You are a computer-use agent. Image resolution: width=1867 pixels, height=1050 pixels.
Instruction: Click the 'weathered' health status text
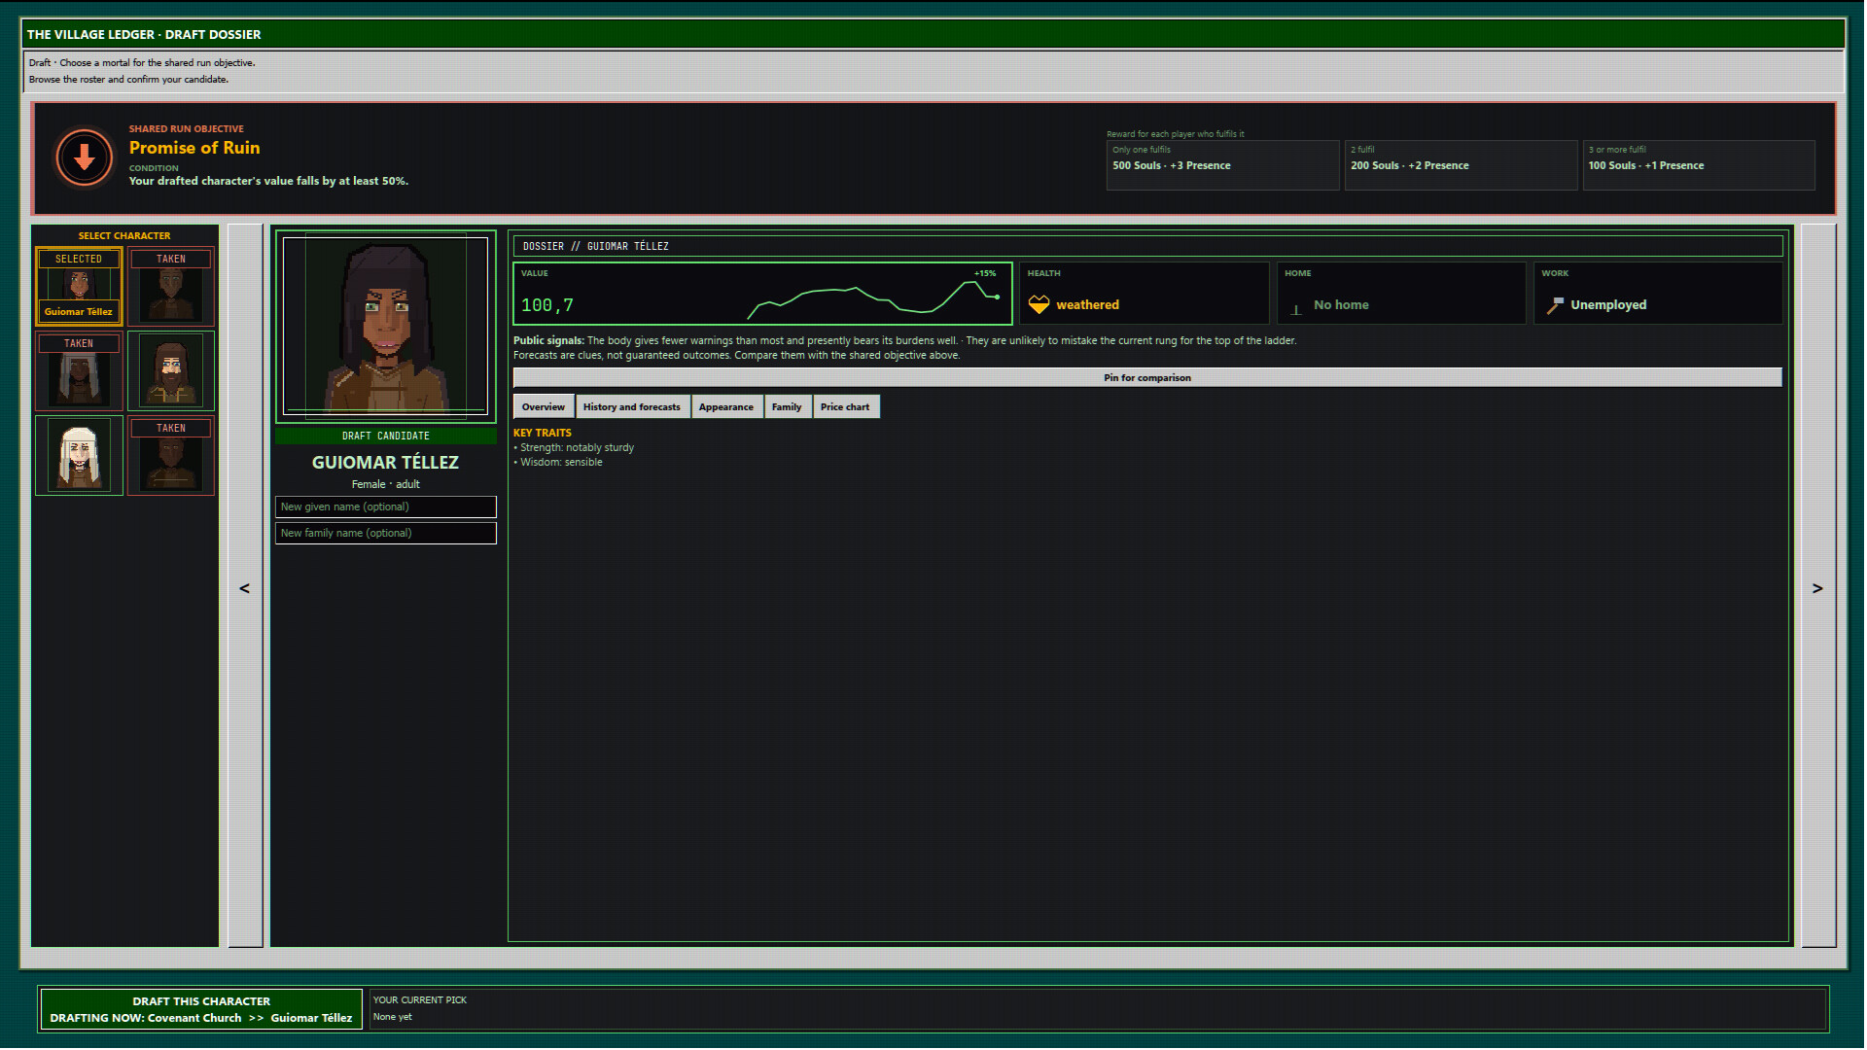(x=1087, y=304)
